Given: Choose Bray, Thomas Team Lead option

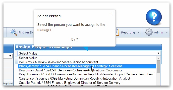Looking at the screenshot, I should 87,74.
